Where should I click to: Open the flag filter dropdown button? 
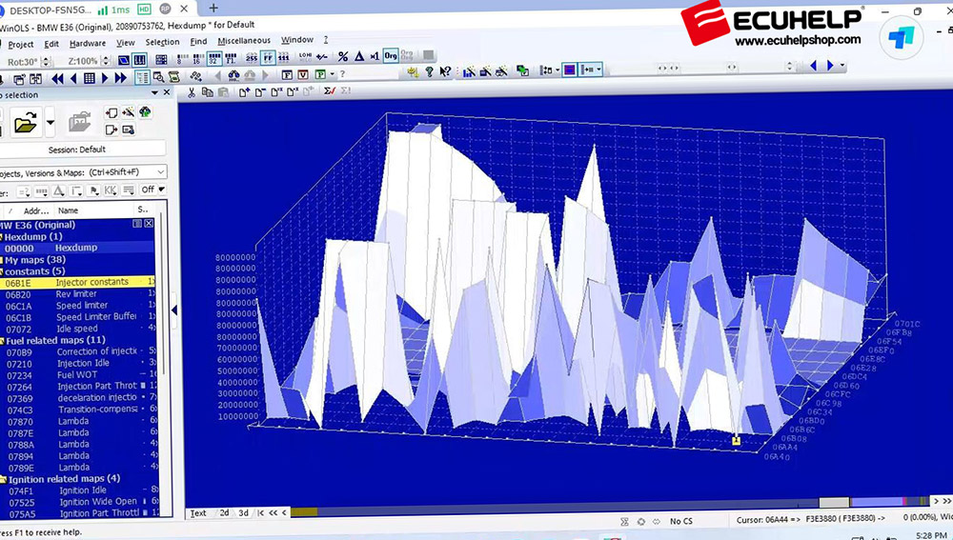[93, 190]
